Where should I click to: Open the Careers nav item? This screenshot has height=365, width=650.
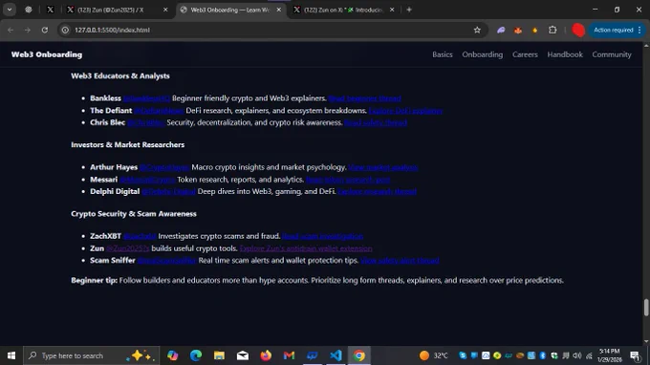pos(525,54)
